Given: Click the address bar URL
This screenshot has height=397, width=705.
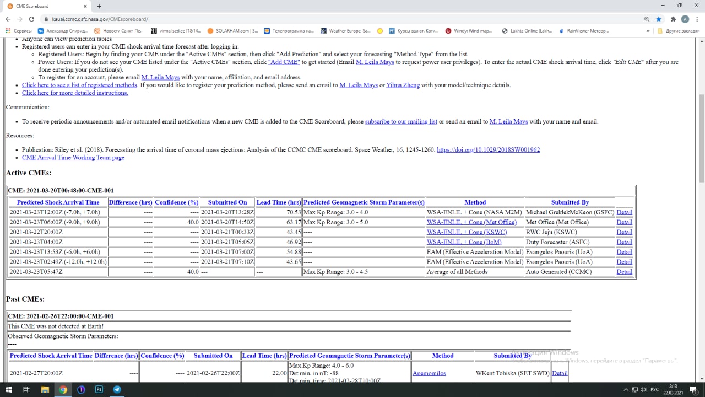Looking at the screenshot, I should [x=99, y=19].
